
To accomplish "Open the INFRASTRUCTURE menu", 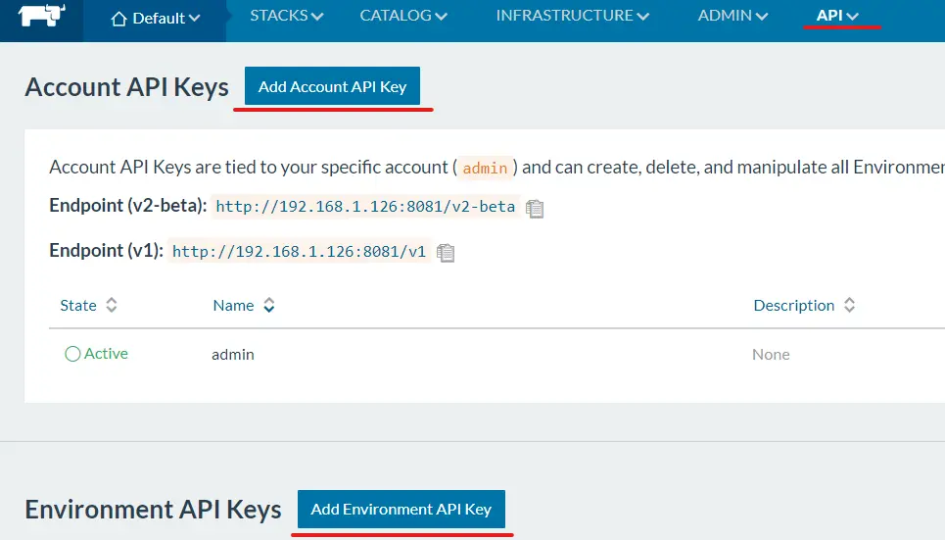I will 572,16.
